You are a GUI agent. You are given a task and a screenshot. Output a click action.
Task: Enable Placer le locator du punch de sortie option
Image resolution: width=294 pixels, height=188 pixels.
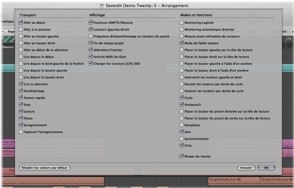click(181, 118)
